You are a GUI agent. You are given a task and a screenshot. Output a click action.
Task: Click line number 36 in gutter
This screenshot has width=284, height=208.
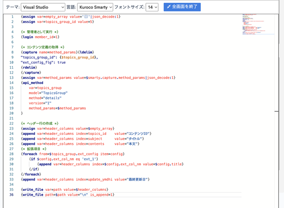tap(11, 195)
